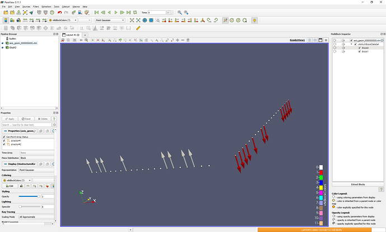Open the Sources menu
The image size is (386, 232).
pos(26,7)
